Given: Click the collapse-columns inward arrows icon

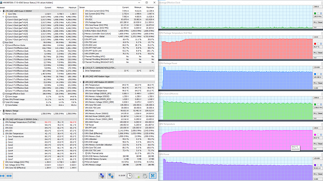Looking at the screenshot, I should point(9,176).
